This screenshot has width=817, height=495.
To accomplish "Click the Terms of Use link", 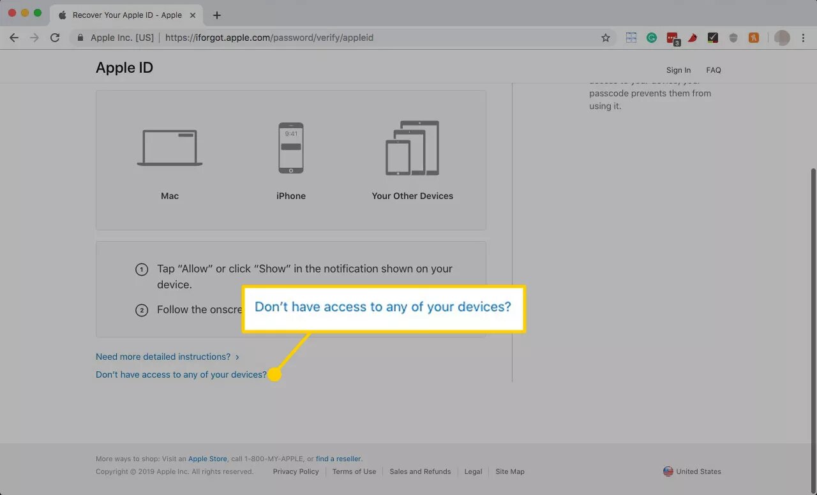I will pyautogui.click(x=354, y=471).
